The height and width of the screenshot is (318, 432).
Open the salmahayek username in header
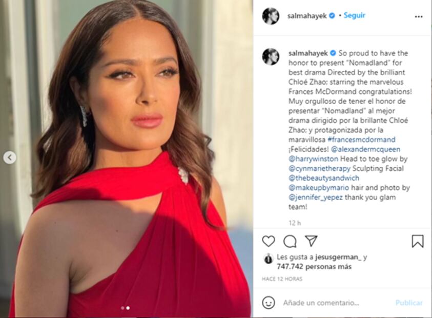click(x=307, y=16)
